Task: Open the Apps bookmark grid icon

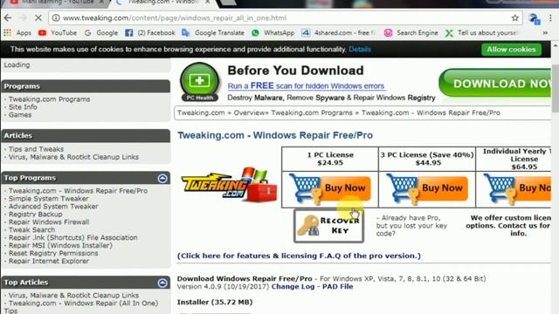Action: click(8, 33)
